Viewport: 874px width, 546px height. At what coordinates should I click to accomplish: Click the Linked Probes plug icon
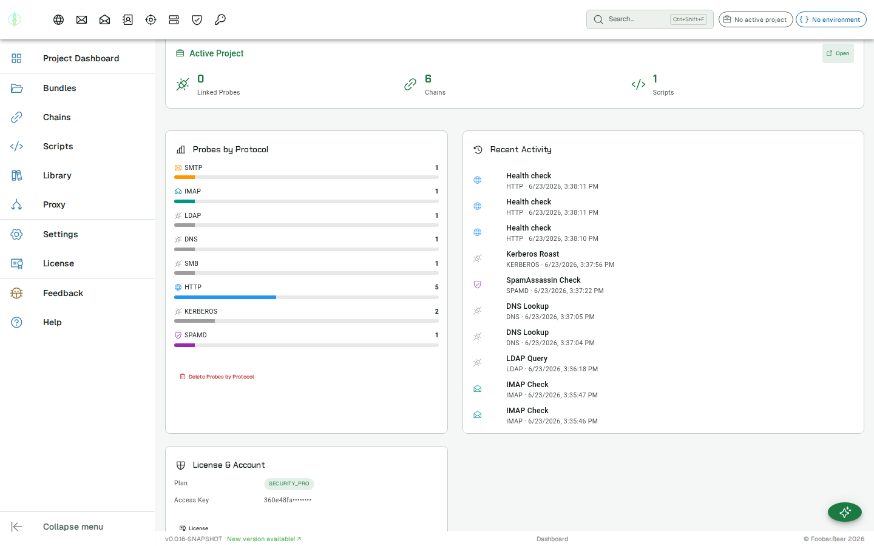point(183,84)
